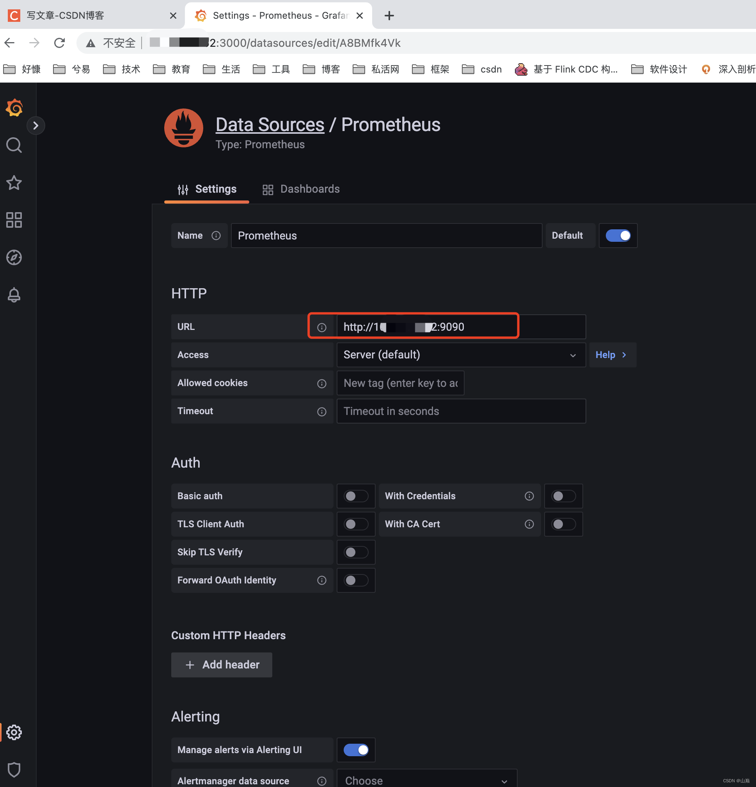Toggle the Default data source switch
Image resolution: width=756 pixels, height=787 pixels.
618,236
